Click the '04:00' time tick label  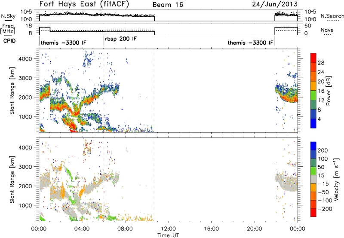tap(82, 229)
